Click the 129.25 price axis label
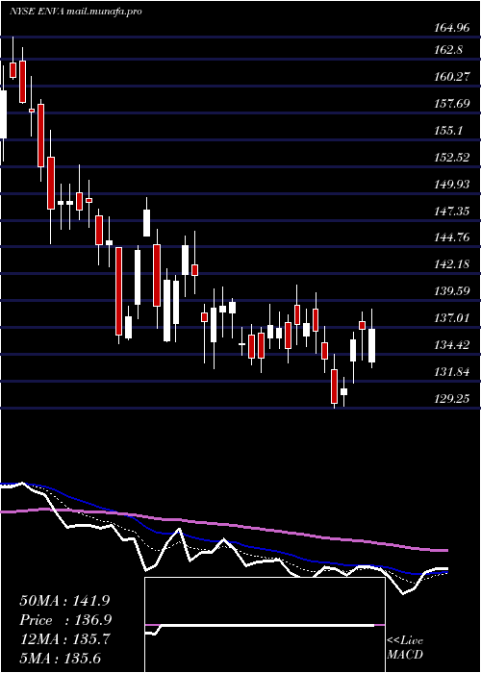This screenshot has height=673, width=481. click(x=451, y=398)
